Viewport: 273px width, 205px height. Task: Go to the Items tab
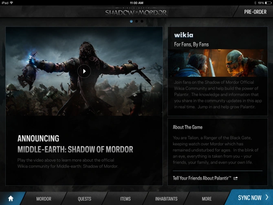pyautogui.click(x=125, y=199)
